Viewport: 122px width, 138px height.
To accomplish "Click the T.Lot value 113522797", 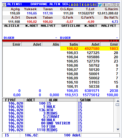I will pyautogui.click(x=86, y=13).
